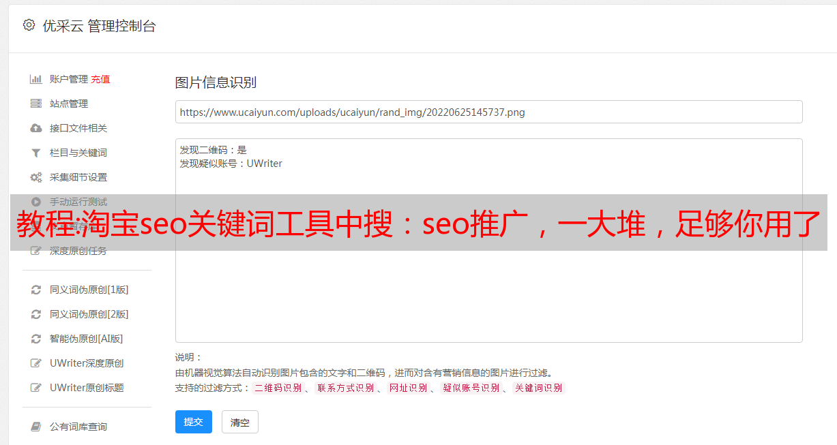Screen dimensions: 837x445
Task: Click the gear icon beside 优采云 管理控制台
Action: pos(29,25)
